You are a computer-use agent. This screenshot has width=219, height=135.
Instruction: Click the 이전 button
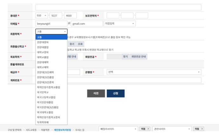point(96,93)
